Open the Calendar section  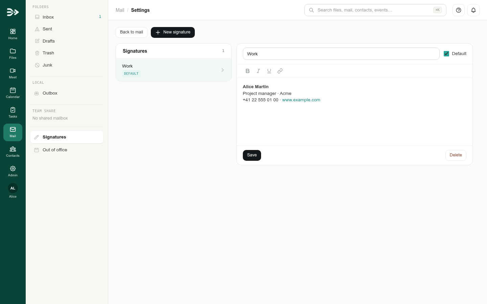(13, 93)
